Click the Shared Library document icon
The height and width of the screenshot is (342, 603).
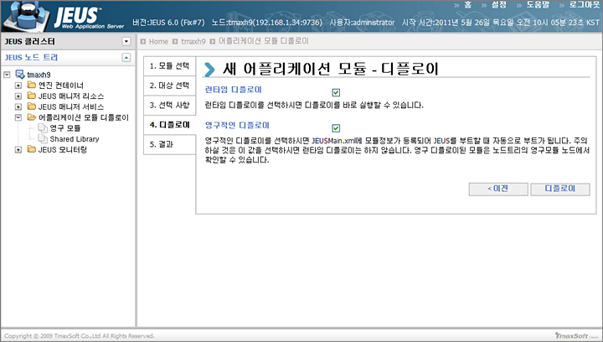[43, 138]
